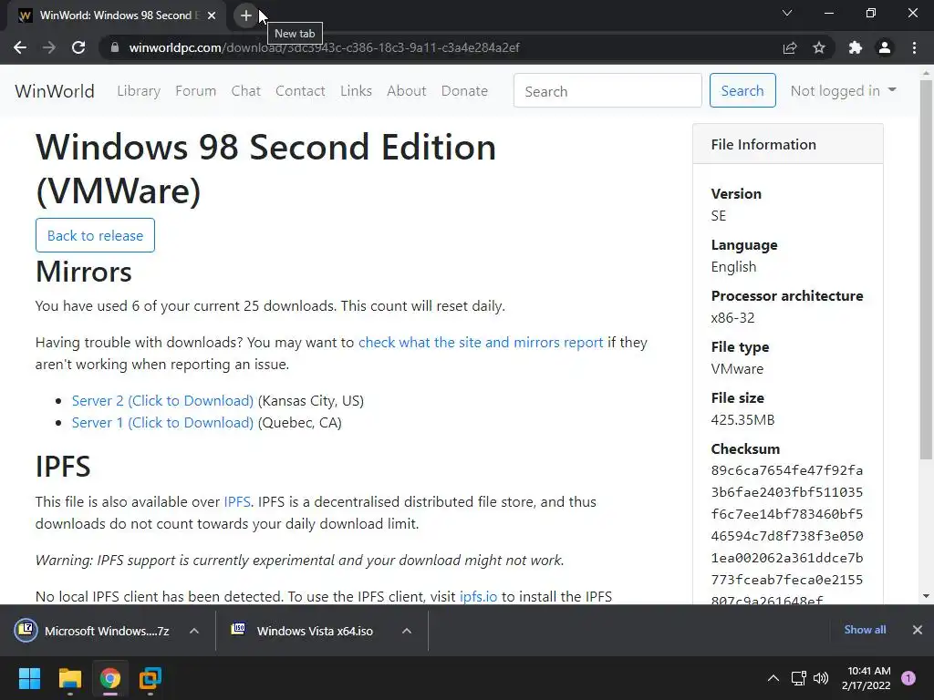Download from Server 1 Quebec
Viewport: 934px width, 700px height.
(x=162, y=423)
